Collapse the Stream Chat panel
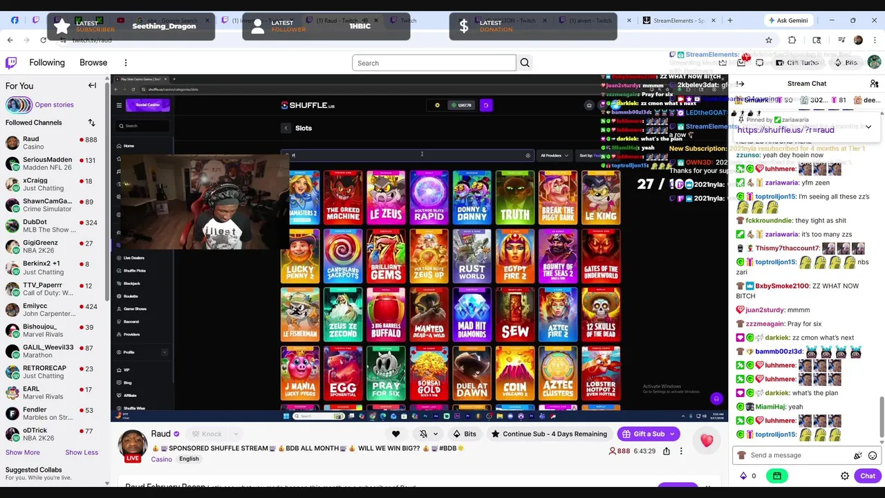Image resolution: width=885 pixels, height=498 pixels. pyautogui.click(x=740, y=84)
